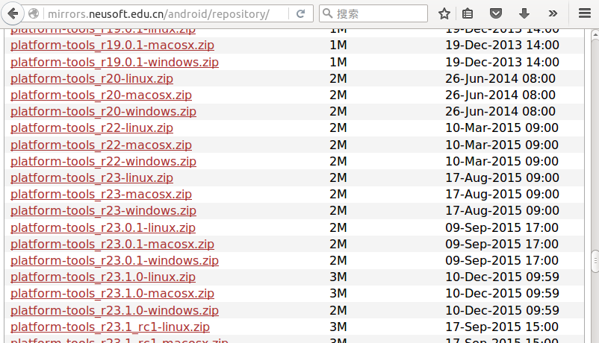Open the downloads arrow icon
The width and height of the screenshot is (599, 343).
click(524, 13)
